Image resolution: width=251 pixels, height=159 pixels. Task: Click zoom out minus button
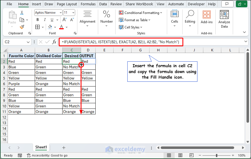pos(200,155)
